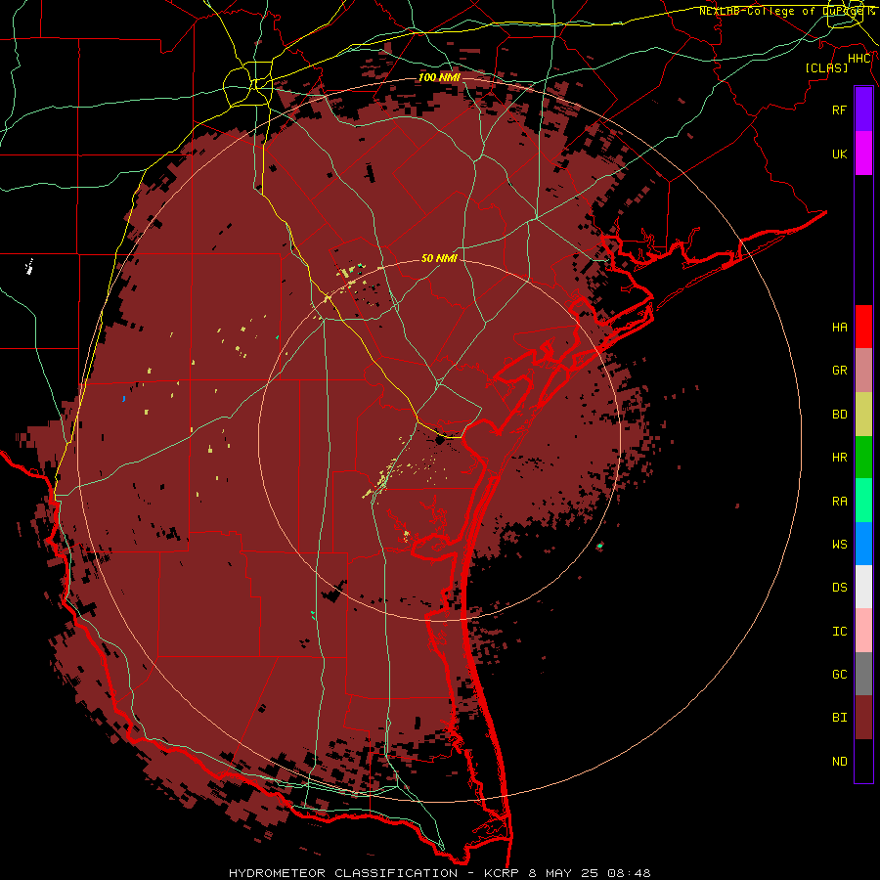
Task: Select the GC gray legend swatch
Action: 863,674
